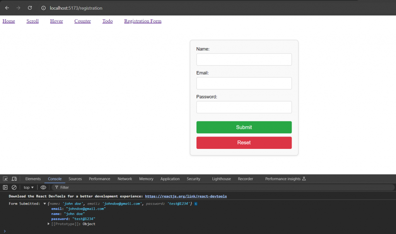Image resolution: width=396 pixels, height=234 pixels.
Task: Switch to the Network tab in DevTools
Action: point(125,179)
